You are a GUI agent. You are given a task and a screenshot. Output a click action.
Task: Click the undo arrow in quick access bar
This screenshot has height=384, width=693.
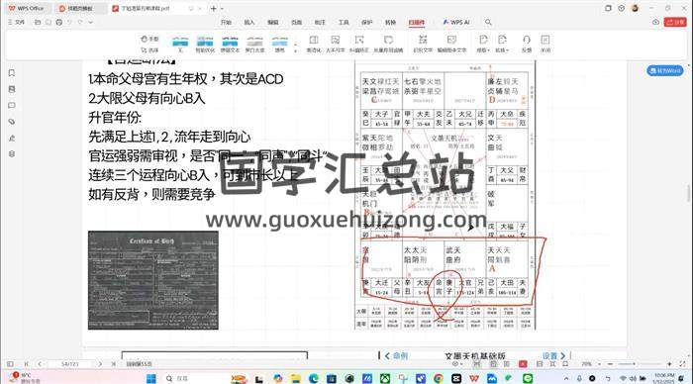69,22
